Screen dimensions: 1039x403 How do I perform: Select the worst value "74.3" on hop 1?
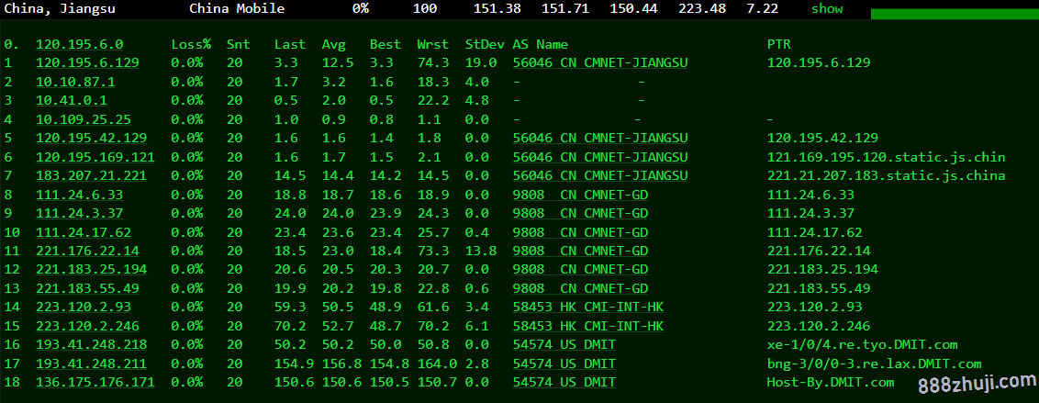433,63
